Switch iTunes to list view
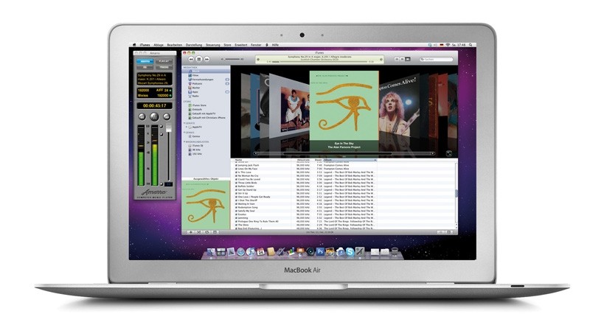 click(x=397, y=59)
